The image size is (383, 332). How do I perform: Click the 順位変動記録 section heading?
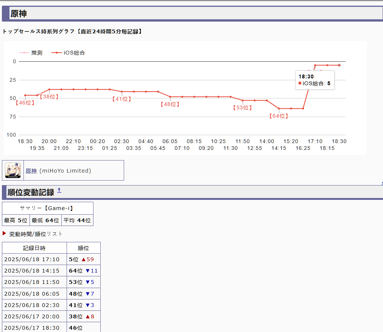[31, 193]
